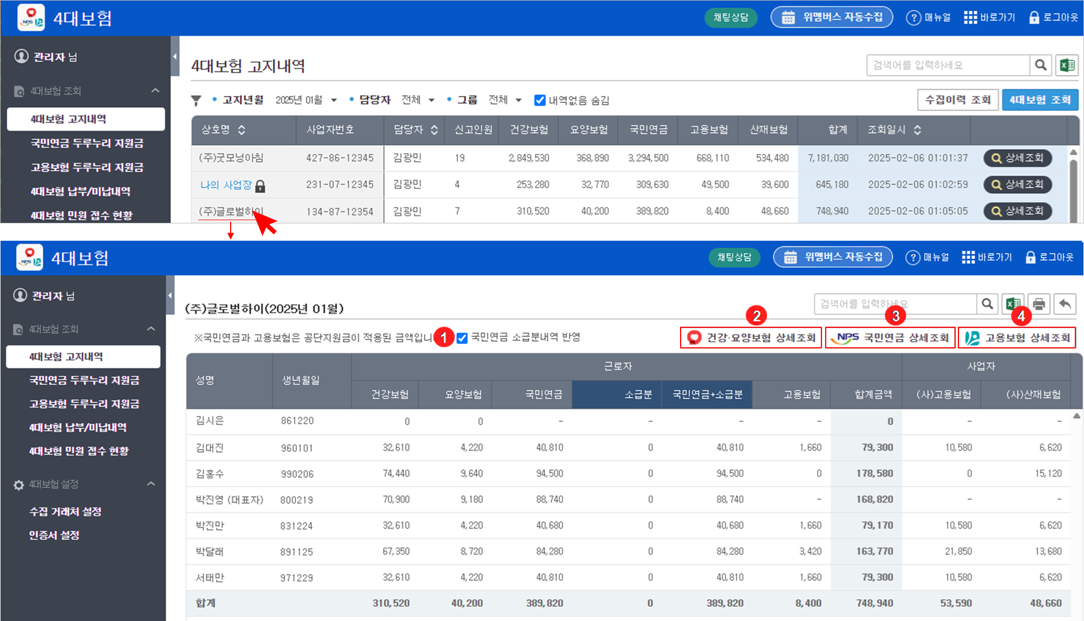Collapse 4대보험 설정 sidebar section
Viewport: 1084px width, 621px height.
pyautogui.click(x=151, y=484)
